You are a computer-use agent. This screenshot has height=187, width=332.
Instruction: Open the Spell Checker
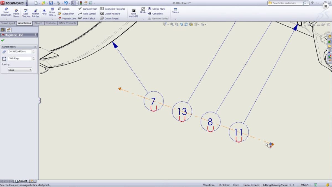point(25,12)
